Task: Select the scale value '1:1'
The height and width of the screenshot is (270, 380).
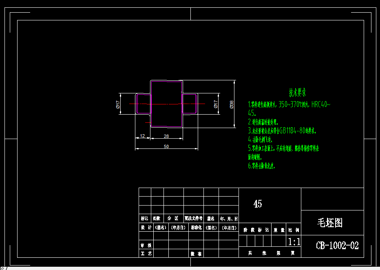Action: tap(294, 241)
